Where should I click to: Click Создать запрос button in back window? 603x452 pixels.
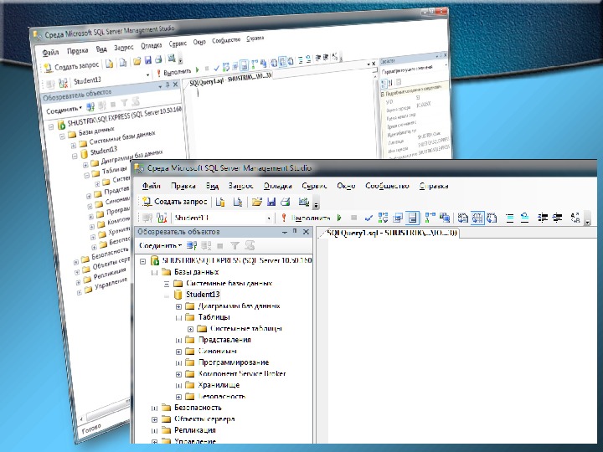(x=72, y=66)
